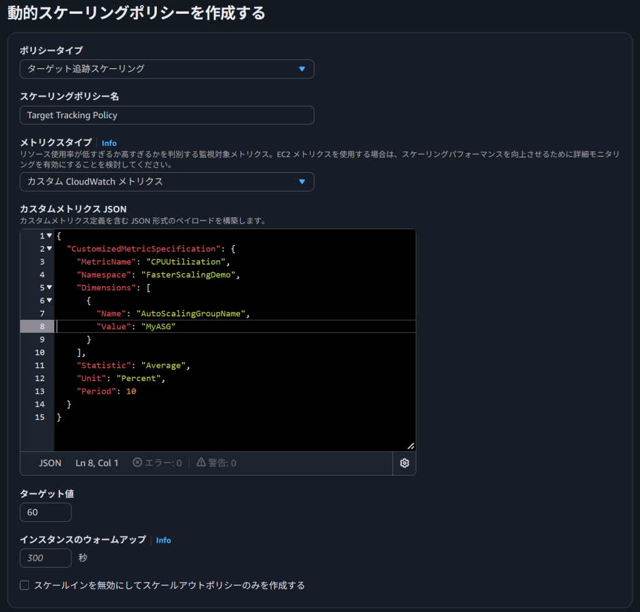Image resolution: width=640 pixels, height=612 pixels.
Task: Open the policy type dropdown
Action: coord(166,69)
